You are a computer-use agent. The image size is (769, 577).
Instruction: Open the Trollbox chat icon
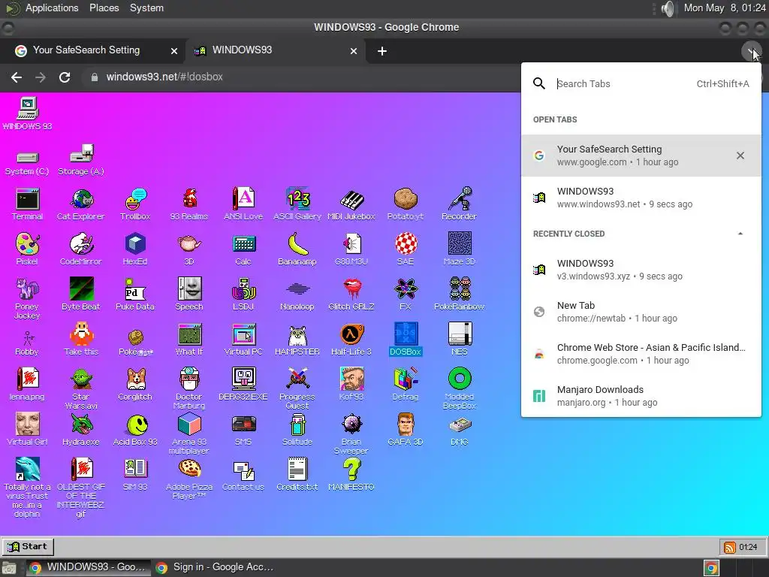click(135, 204)
